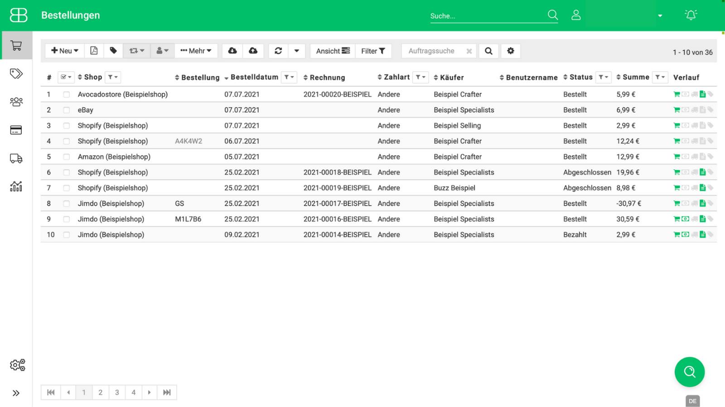Click the refresh orders icon
Screen dimensions: 725x407
click(278, 51)
